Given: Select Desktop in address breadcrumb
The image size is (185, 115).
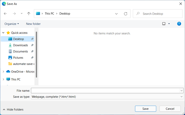Looking at the screenshot, I should coord(65,14).
